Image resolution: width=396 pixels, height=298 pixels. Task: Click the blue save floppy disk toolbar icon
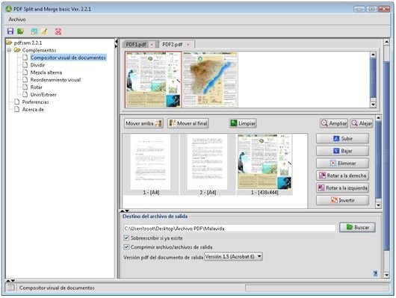10,31
